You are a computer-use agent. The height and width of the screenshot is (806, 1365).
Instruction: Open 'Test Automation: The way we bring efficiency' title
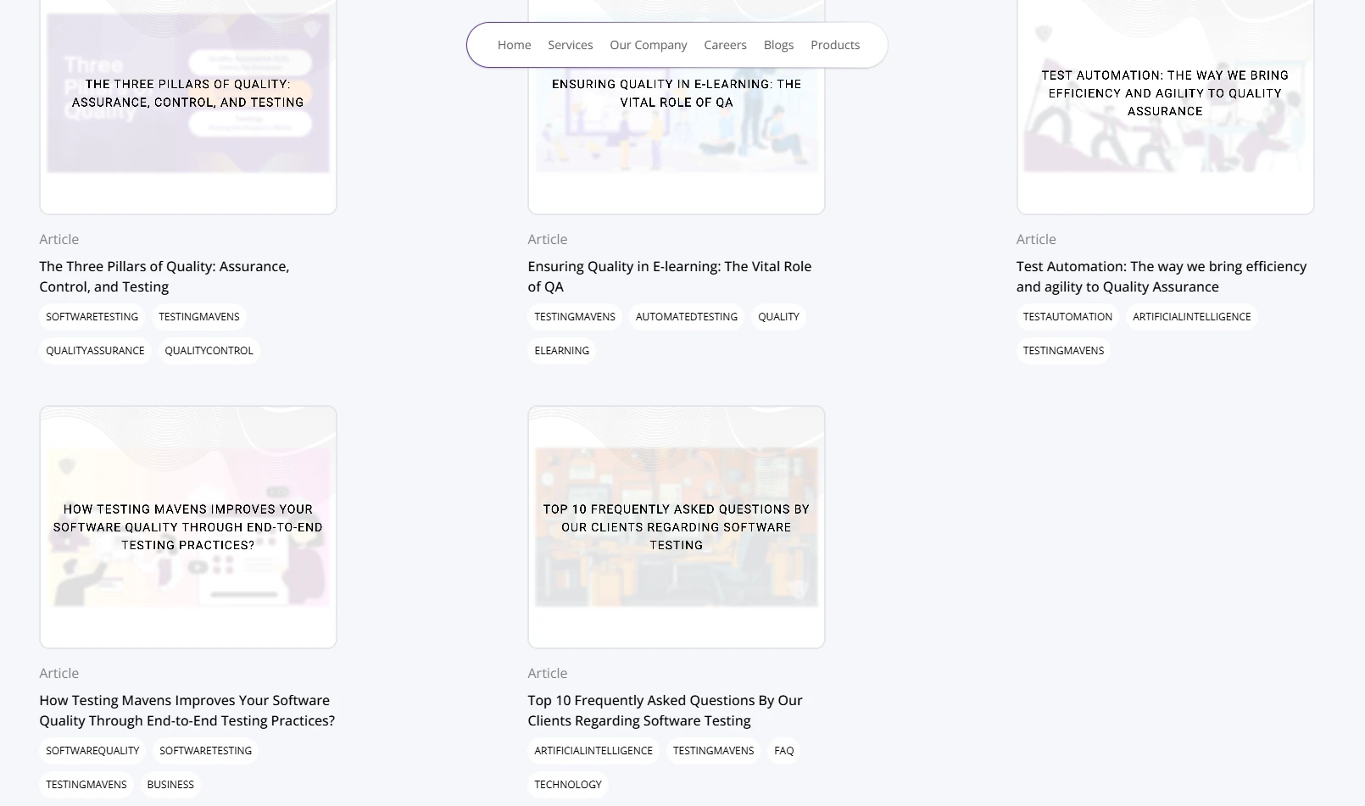pos(1162,276)
